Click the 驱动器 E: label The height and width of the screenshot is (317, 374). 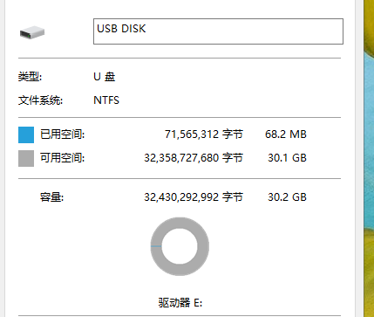click(x=180, y=303)
